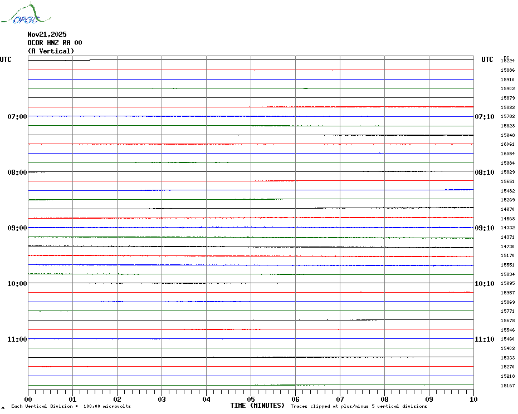Image resolution: width=518 pixels, height=414 pixels.
Task: Select the 11:10 label on right side
Action: click(x=483, y=339)
